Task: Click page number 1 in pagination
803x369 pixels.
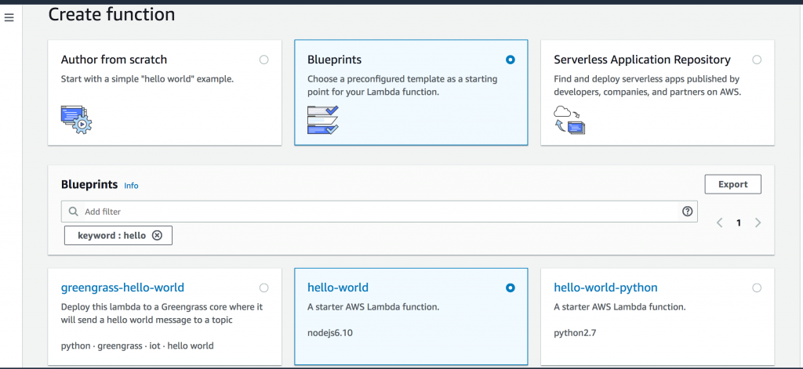Action: 739,222
